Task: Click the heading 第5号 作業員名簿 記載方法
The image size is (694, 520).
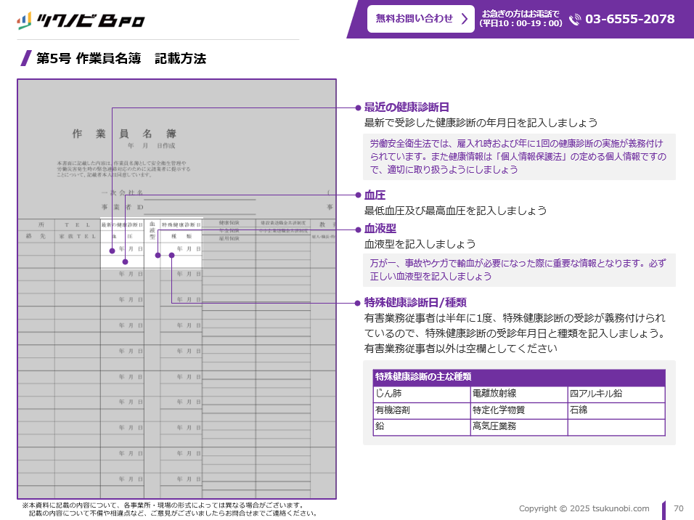Action: (x=121, y=59)
